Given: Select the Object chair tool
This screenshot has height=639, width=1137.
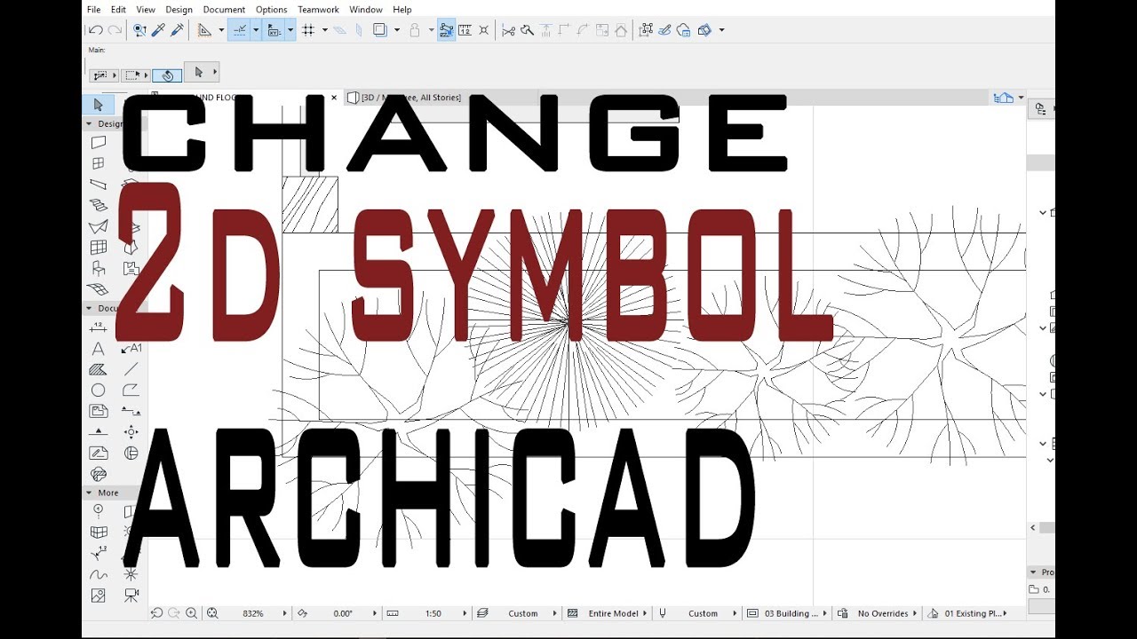Looking at the screenshot, I should tap(99, 268).
